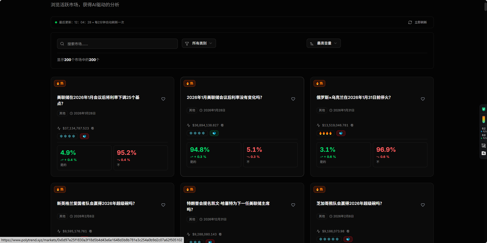
Task: Click the 其他 tag on the 俄罗斯 card
Action: [322, 110]
